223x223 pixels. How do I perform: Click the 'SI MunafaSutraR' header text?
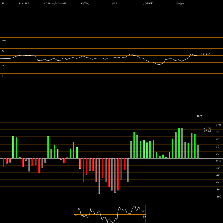pyautogui.click(x=55, y=4)
